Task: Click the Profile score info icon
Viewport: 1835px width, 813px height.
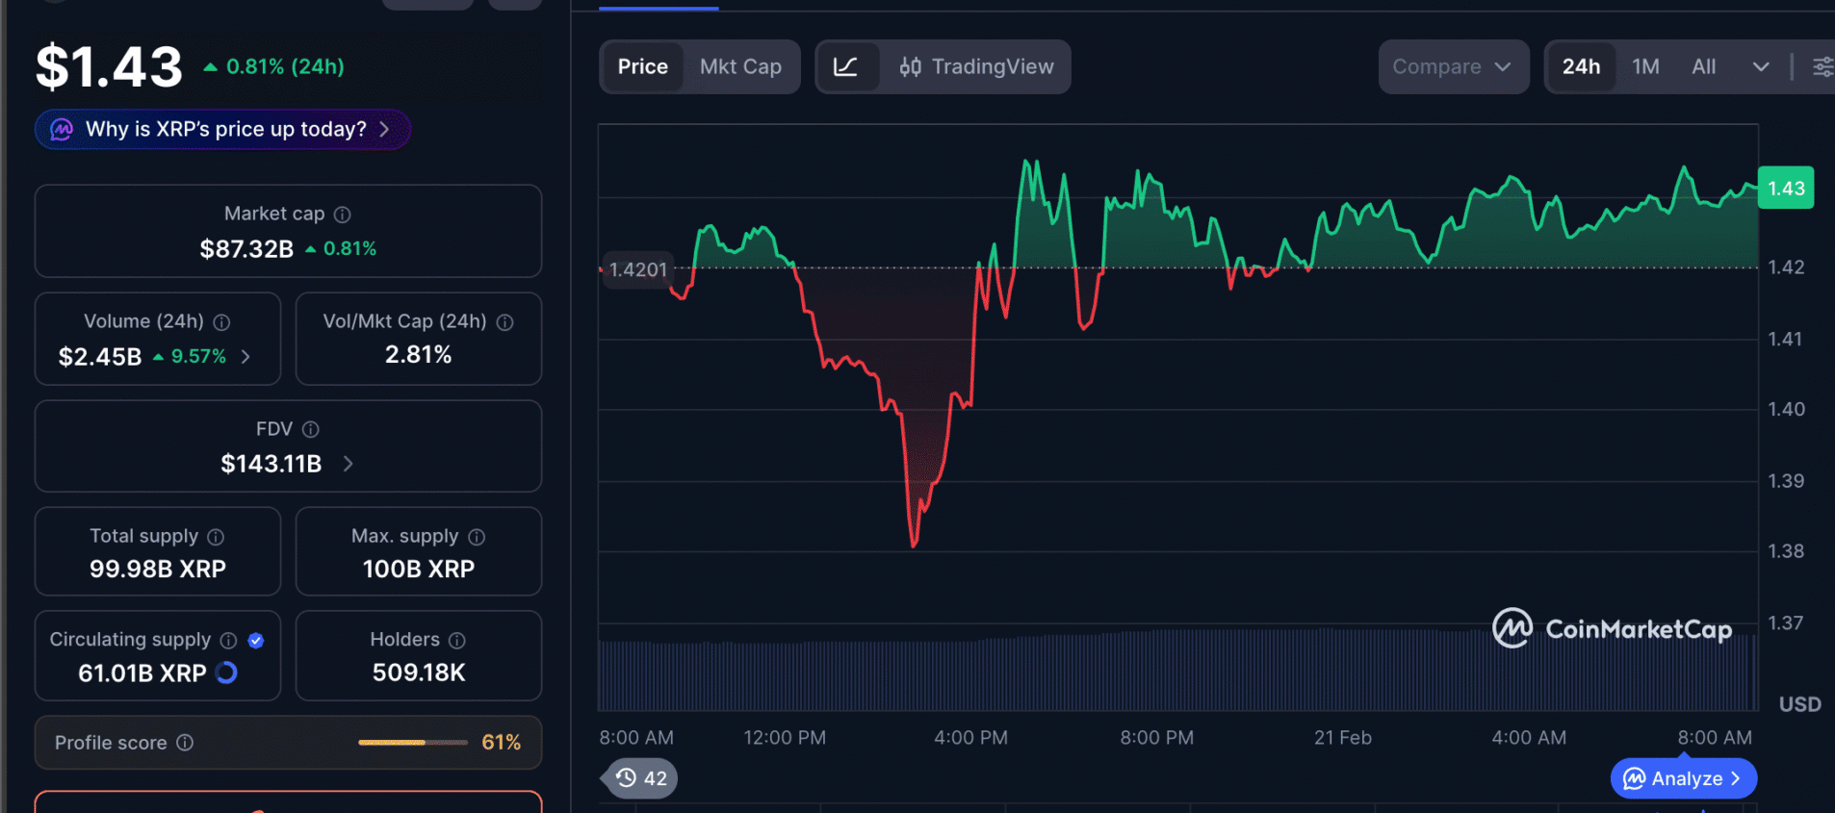Action: click(x=185, y=743)
